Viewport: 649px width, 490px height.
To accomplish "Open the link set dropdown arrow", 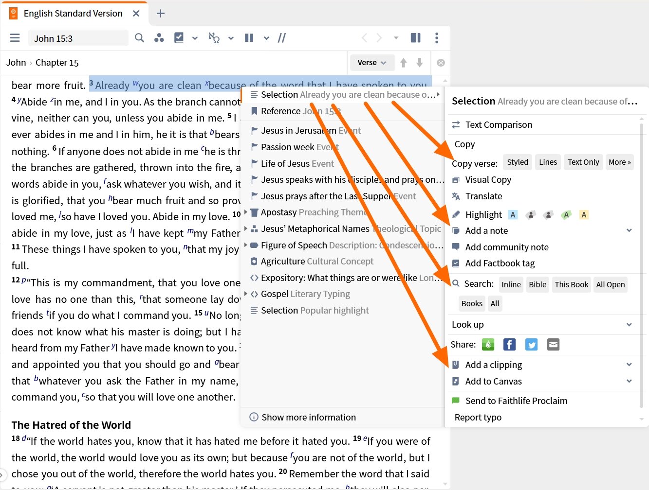I will (x=231, y=38).
